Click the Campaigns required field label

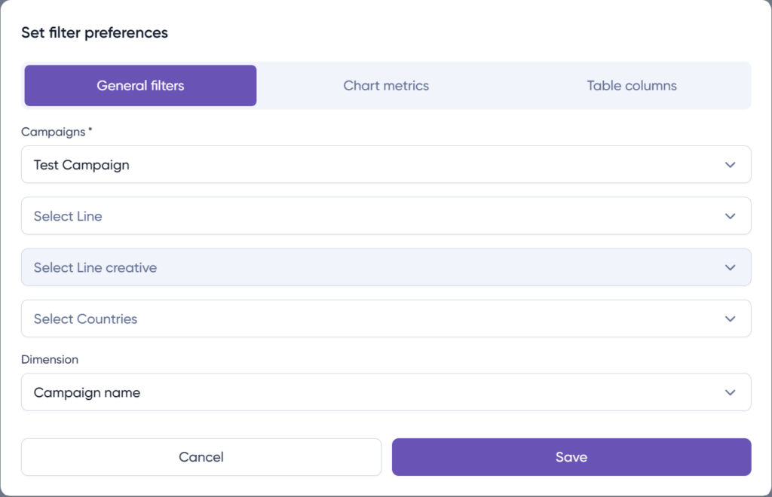(53, 132)
